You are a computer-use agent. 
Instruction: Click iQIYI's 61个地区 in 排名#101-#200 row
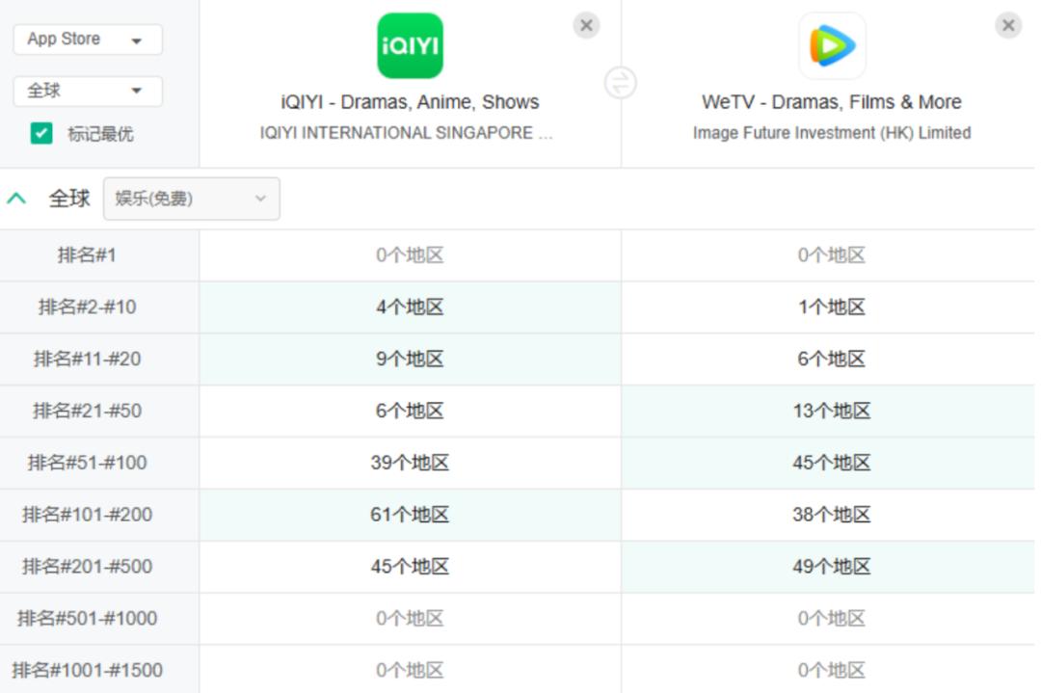pyautogui.click(x=410, y=514)
